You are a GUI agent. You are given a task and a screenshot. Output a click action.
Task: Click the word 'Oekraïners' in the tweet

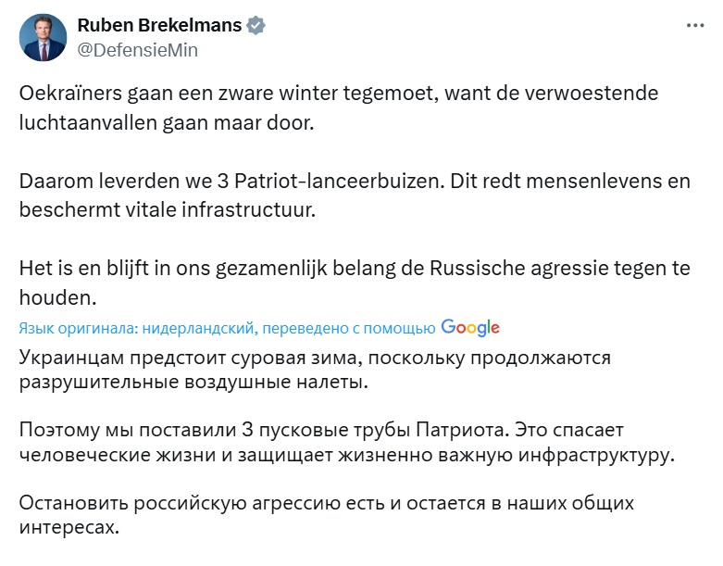point(70,94)
